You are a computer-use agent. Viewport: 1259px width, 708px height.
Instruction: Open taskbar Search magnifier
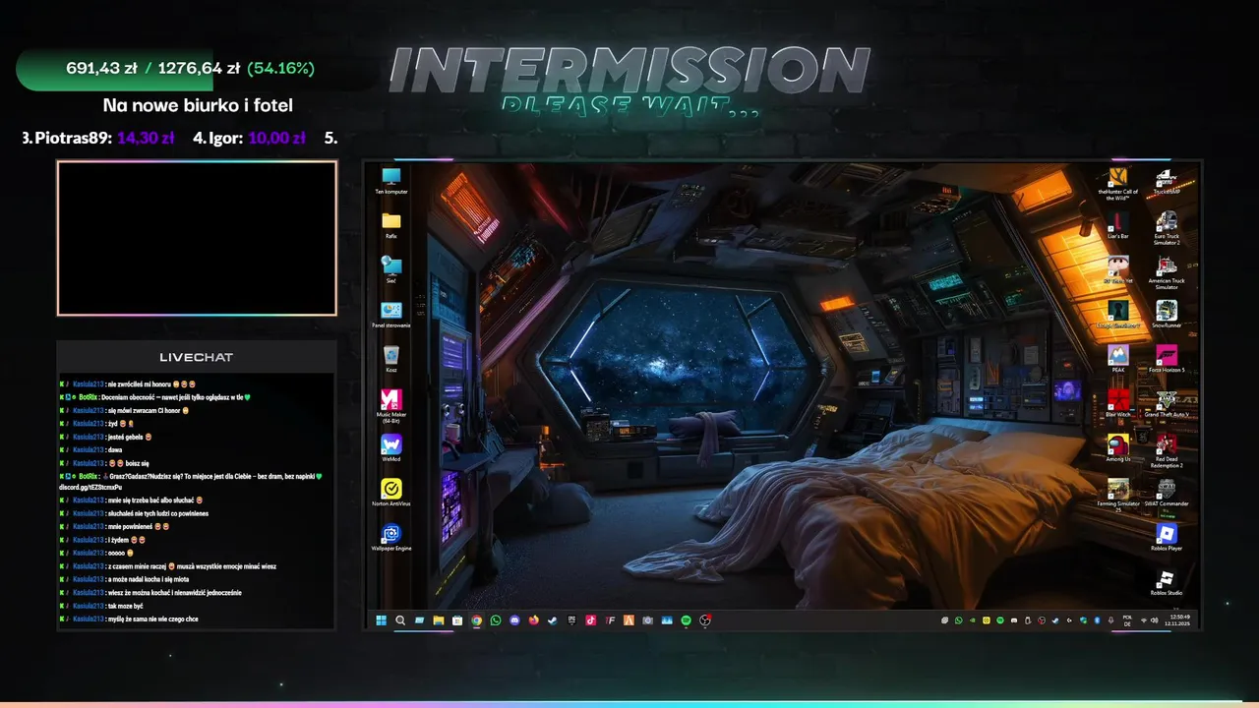(400, 620)
